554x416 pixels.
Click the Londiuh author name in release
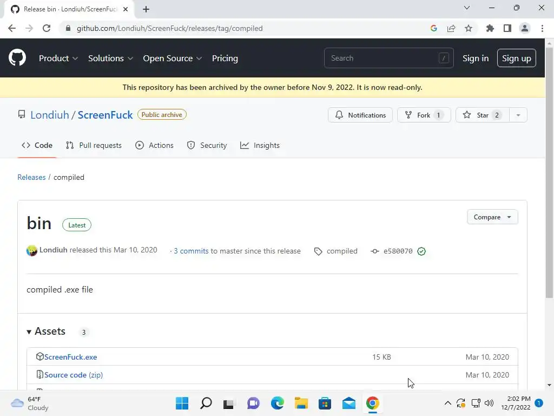pyautogui.click(x=54, y=250)
